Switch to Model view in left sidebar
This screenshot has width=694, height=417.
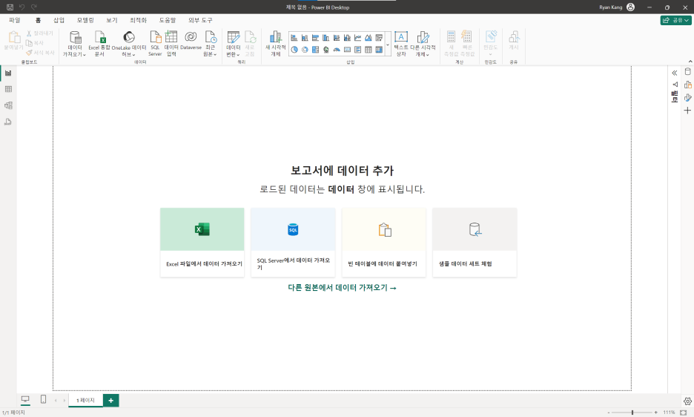click(x=8, y=105)
